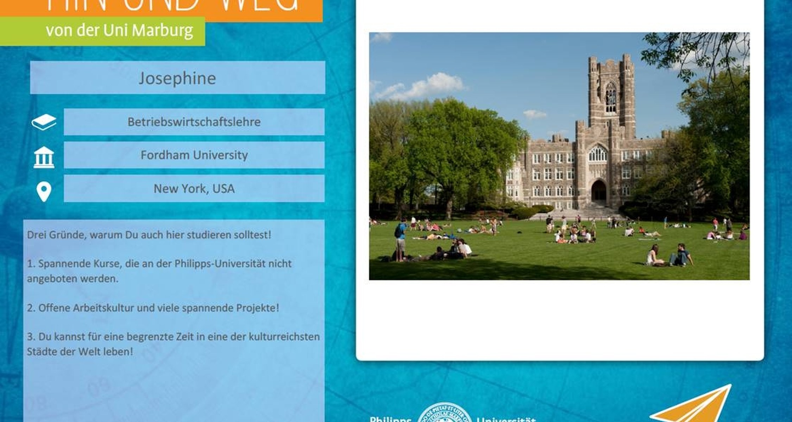The height and width of the screenshot is (422, 792).
Task: Select the Betriebswirtschaftslehre field
Action: point(194,122)
